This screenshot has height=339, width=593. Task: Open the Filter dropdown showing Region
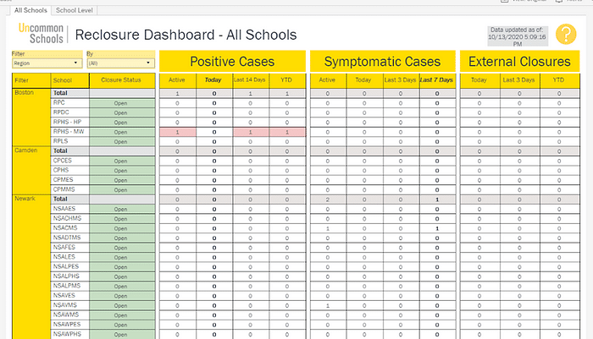tap(45, 63)
